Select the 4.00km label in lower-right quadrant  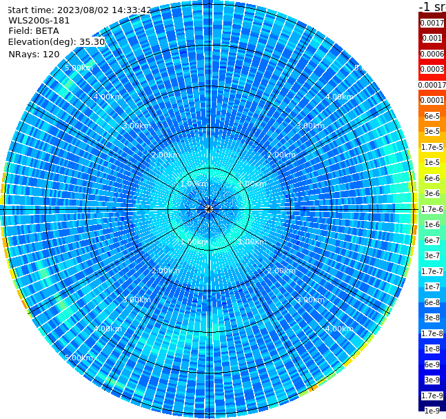[339, 329]
